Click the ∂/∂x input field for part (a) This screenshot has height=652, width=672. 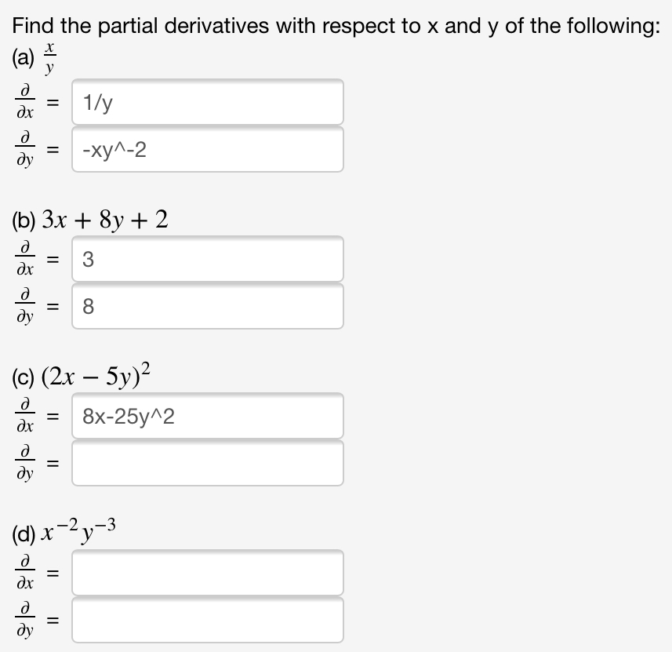click(207, 102)
